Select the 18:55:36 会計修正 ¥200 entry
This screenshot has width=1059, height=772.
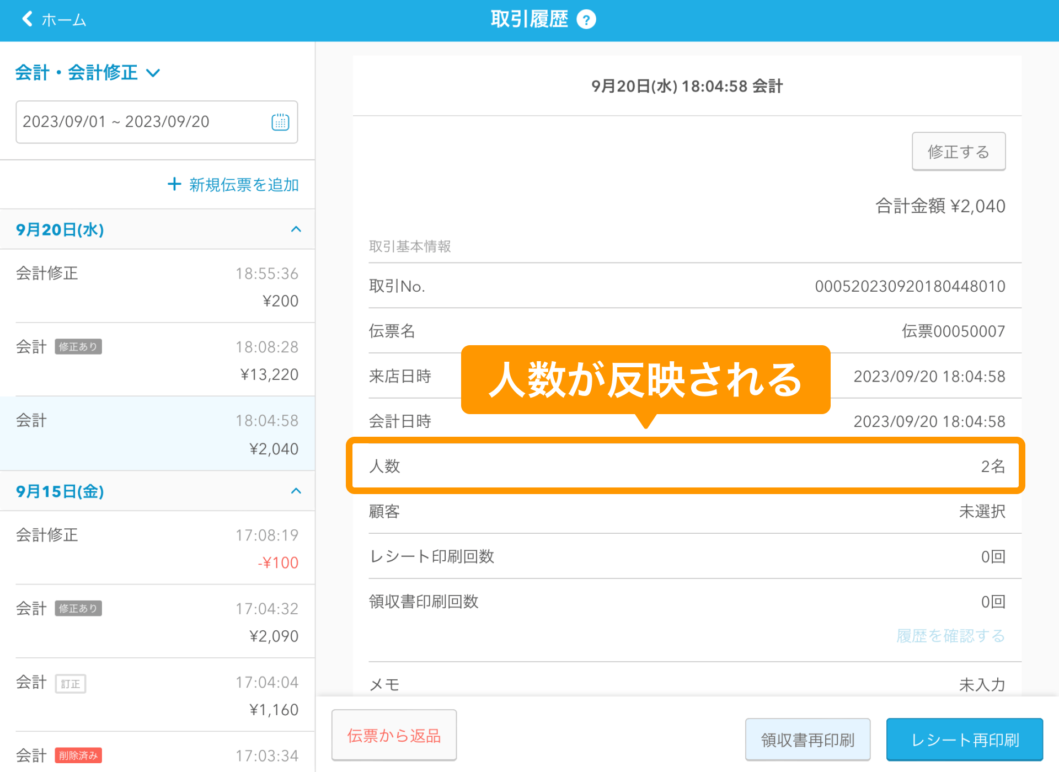157,287
